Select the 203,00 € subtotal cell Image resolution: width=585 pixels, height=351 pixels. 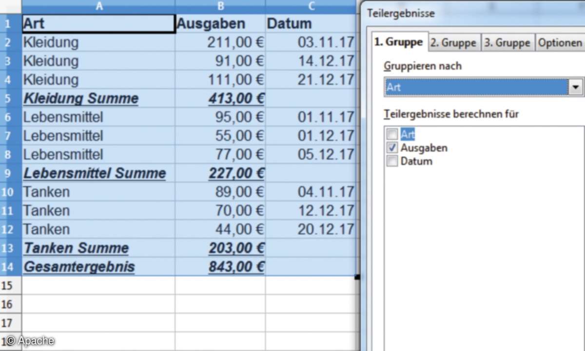[220, 248]
